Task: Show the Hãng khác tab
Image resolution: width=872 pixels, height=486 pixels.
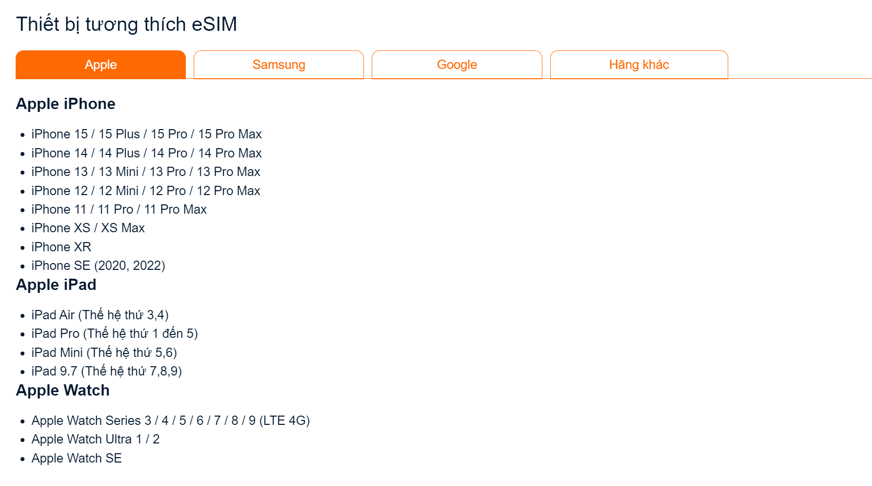Action: coord(639,65)
